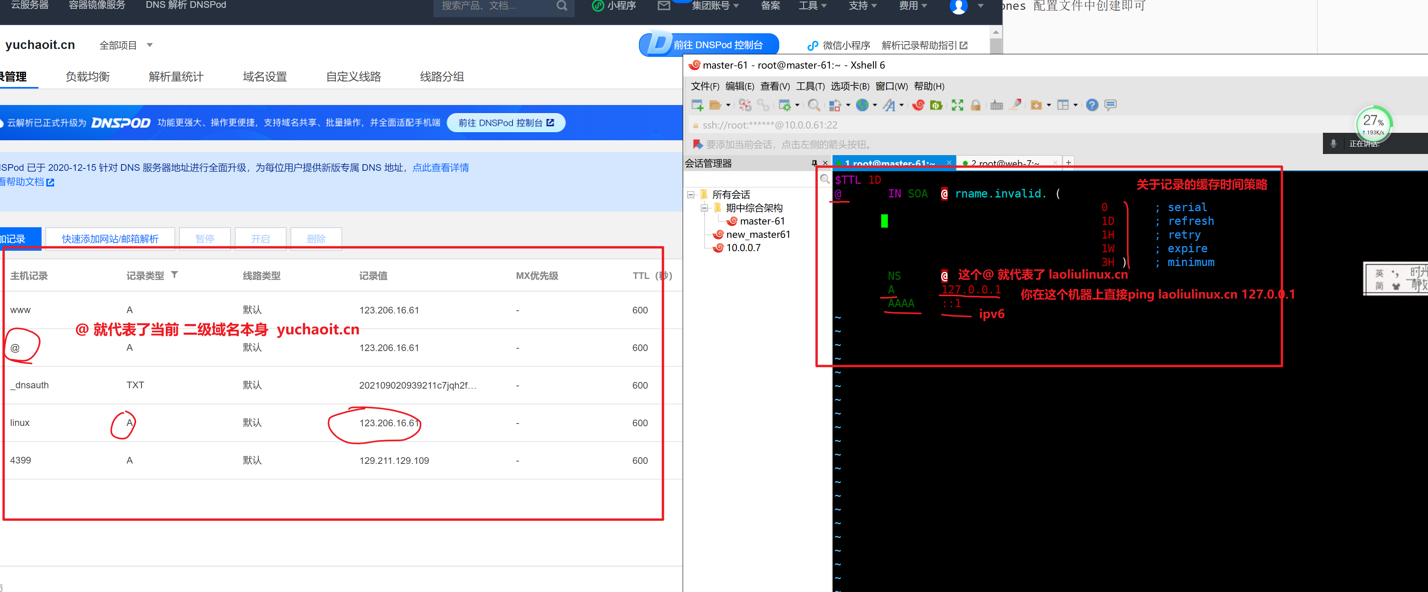Click the keyboard mapping icon

pos(997,105)
